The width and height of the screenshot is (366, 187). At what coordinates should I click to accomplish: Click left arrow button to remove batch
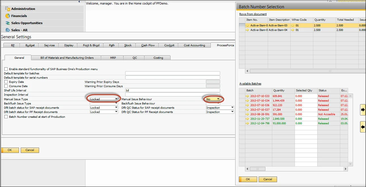363,127
